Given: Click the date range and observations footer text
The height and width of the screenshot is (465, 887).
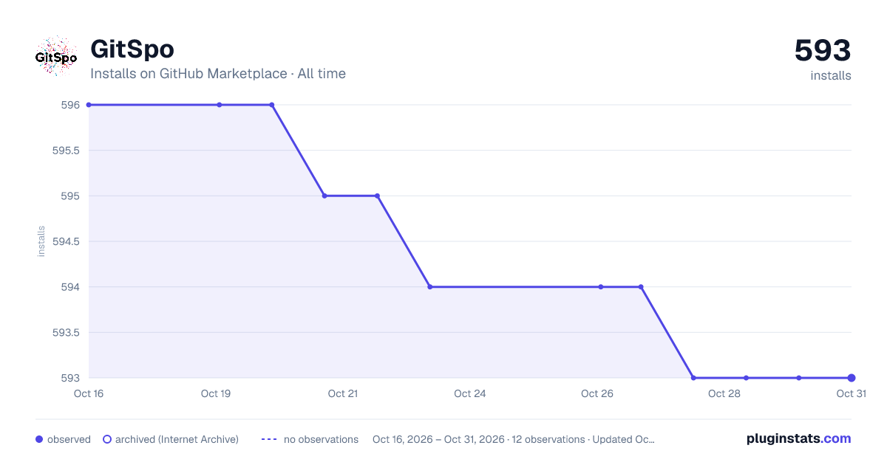Looking at the screenshot, I should (514, 439).
